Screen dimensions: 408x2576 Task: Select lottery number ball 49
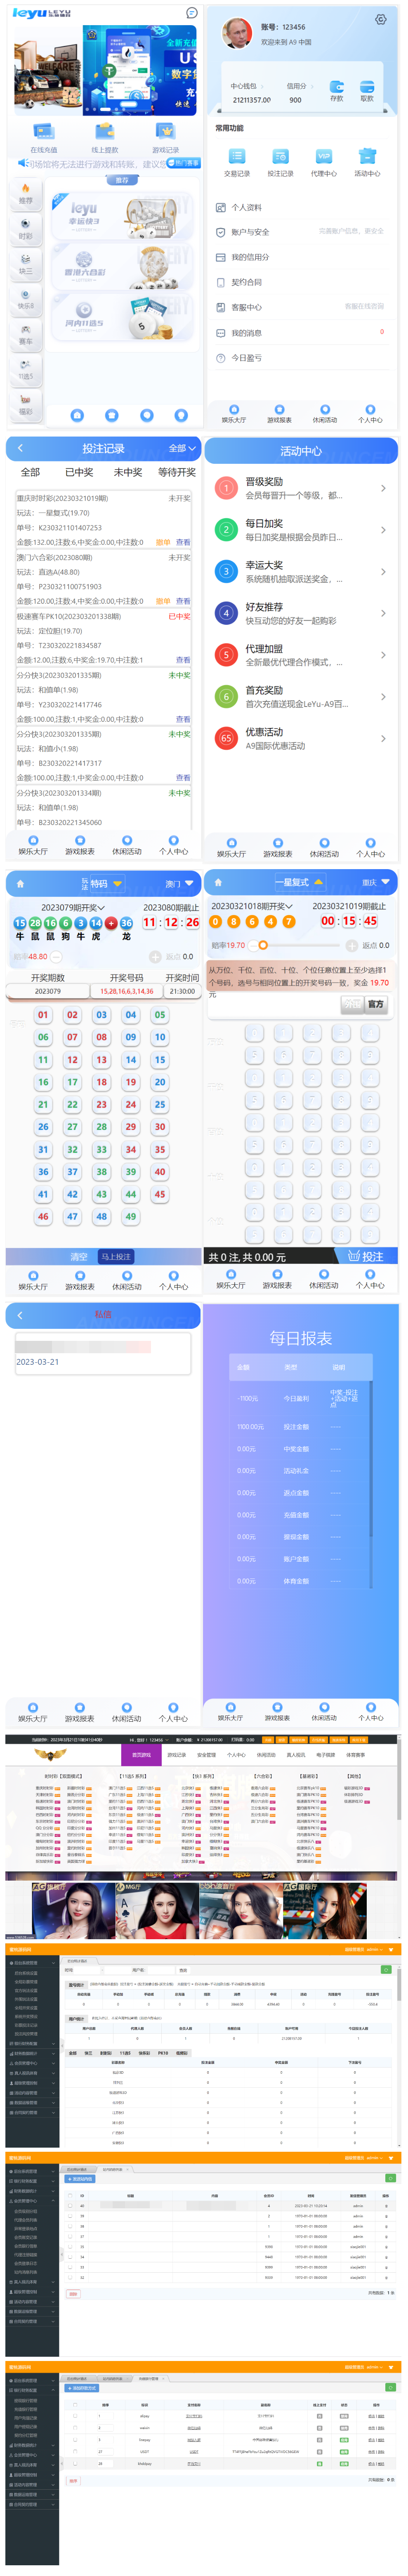pyautogui.click(x=130, y=1216)
